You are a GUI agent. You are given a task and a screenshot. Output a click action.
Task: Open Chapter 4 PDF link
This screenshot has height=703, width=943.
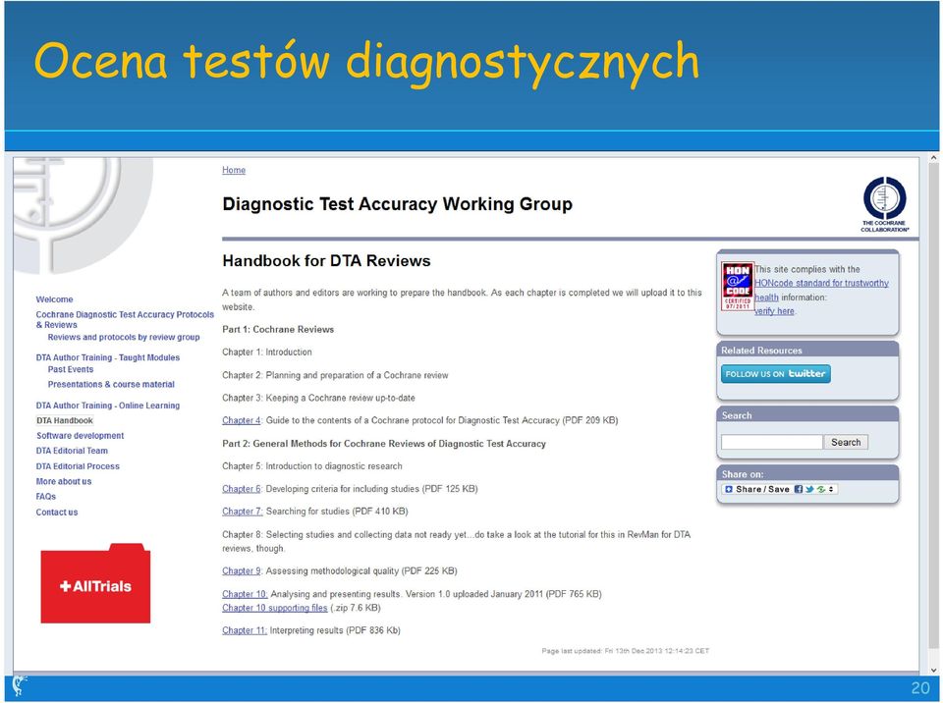tap(242, 420)
